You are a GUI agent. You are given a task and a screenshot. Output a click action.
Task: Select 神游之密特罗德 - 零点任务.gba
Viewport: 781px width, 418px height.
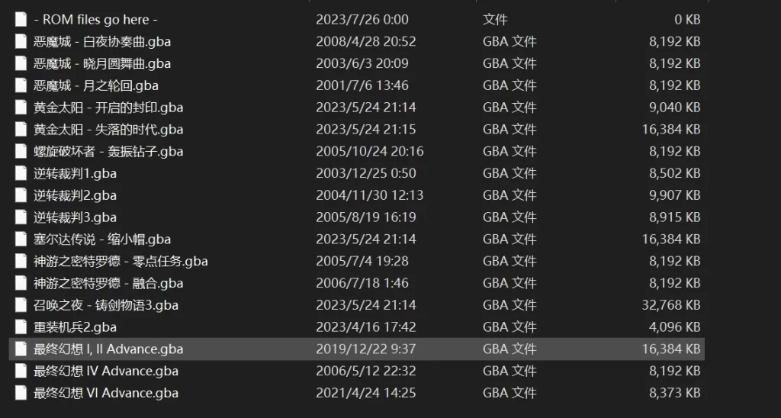121,261
